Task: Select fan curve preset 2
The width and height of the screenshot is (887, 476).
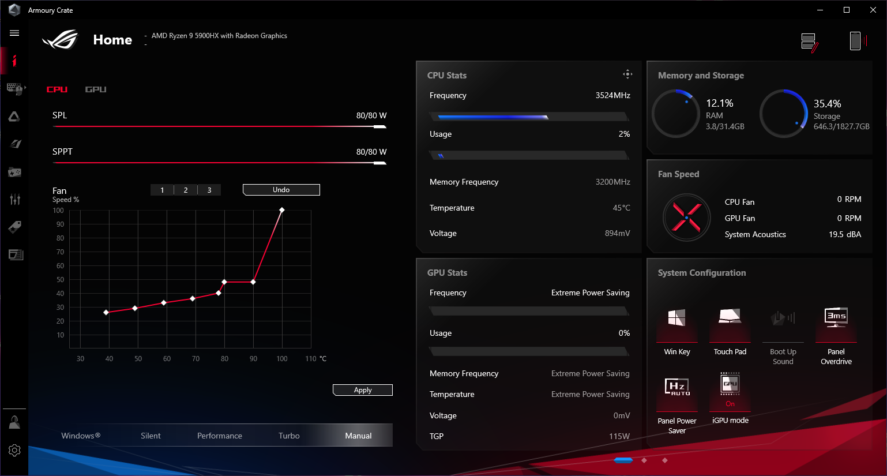Action: [186, 190]
